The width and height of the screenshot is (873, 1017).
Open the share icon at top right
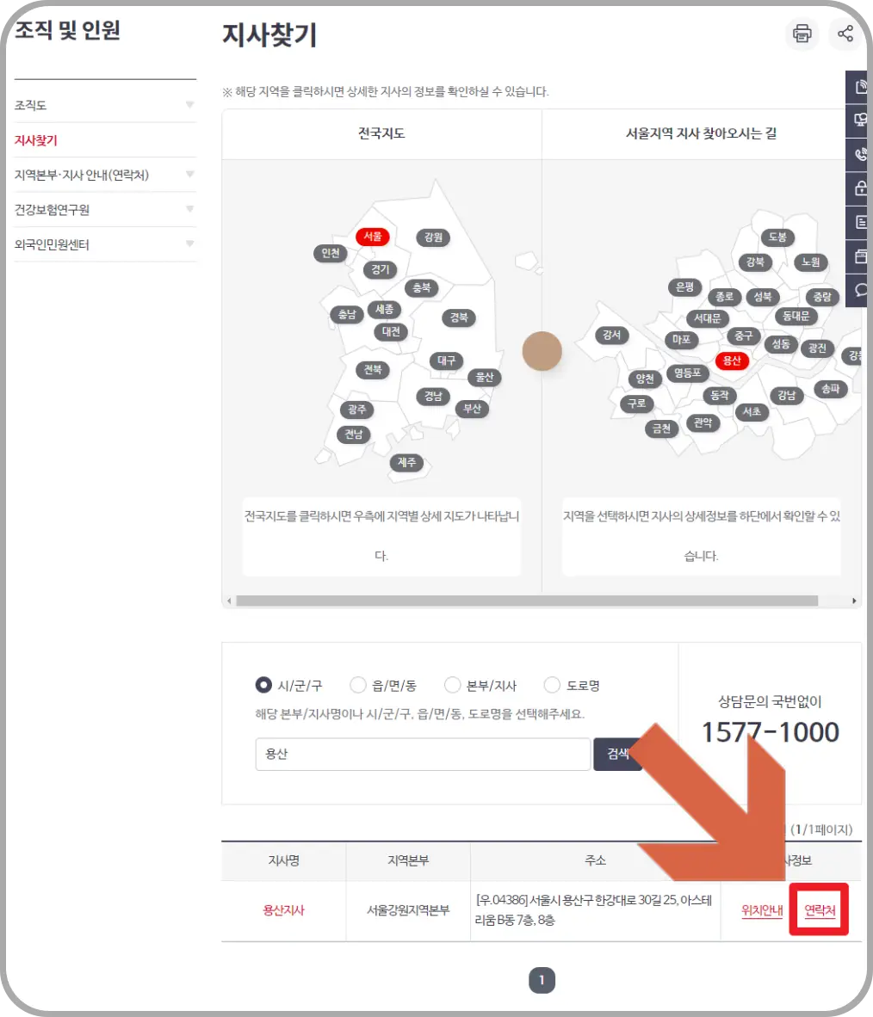click(846, 34)
